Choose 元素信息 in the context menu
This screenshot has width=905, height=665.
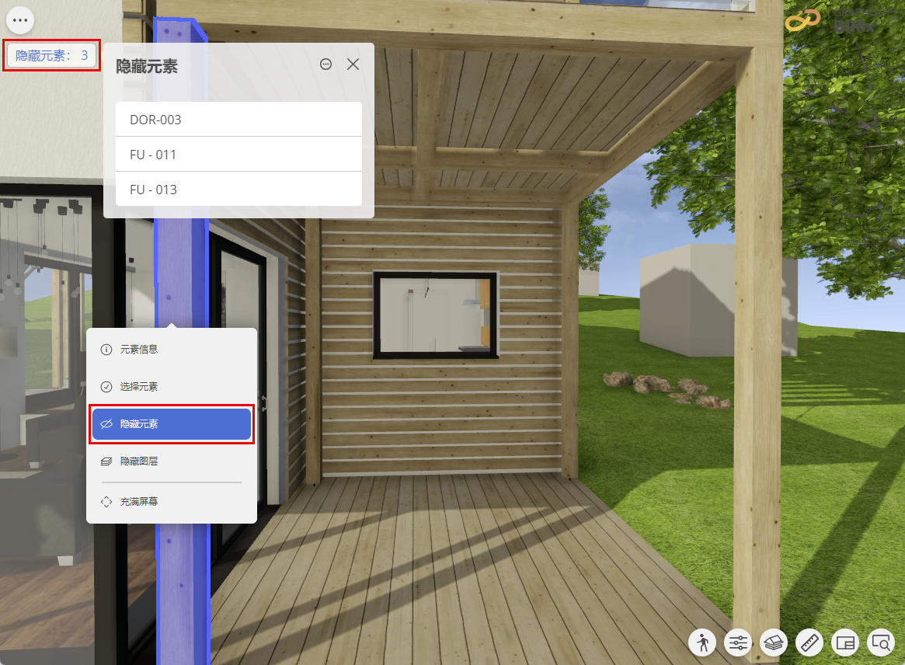click(x=172, y=350)
